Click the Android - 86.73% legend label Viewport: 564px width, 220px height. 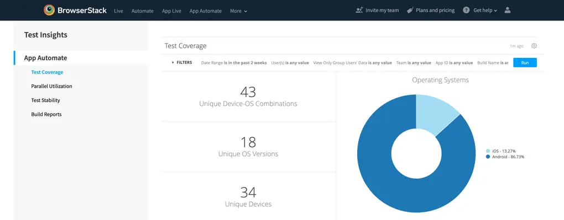click(x=508, y=157)
